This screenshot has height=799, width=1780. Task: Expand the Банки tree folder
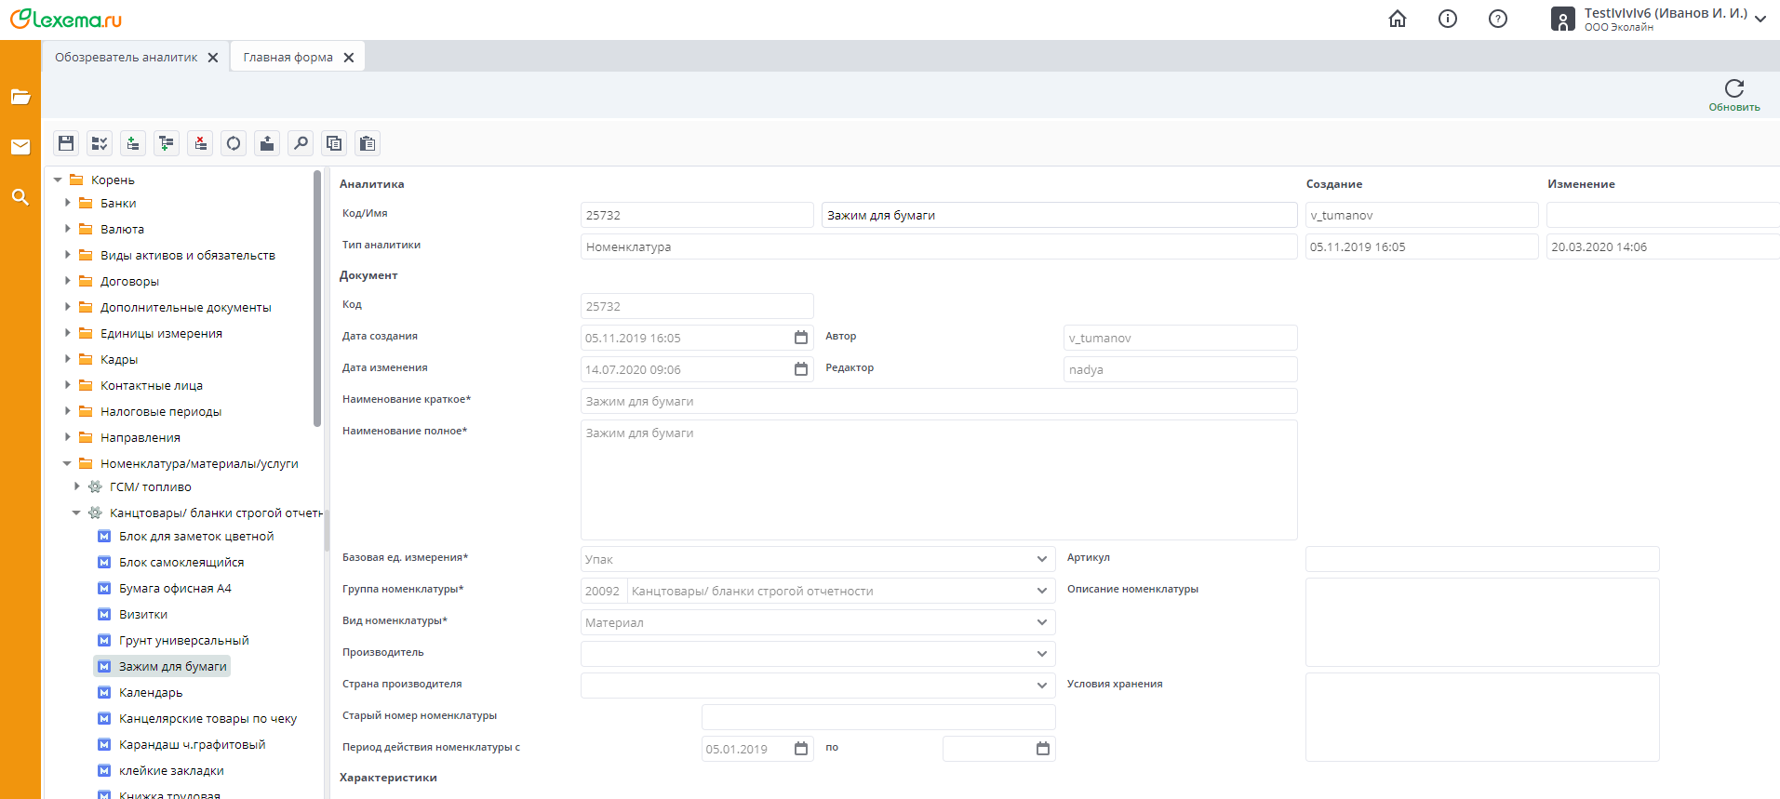(x=68, y=203)
